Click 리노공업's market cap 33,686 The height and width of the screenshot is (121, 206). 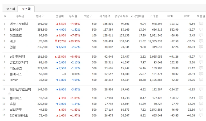pos(109,68)
